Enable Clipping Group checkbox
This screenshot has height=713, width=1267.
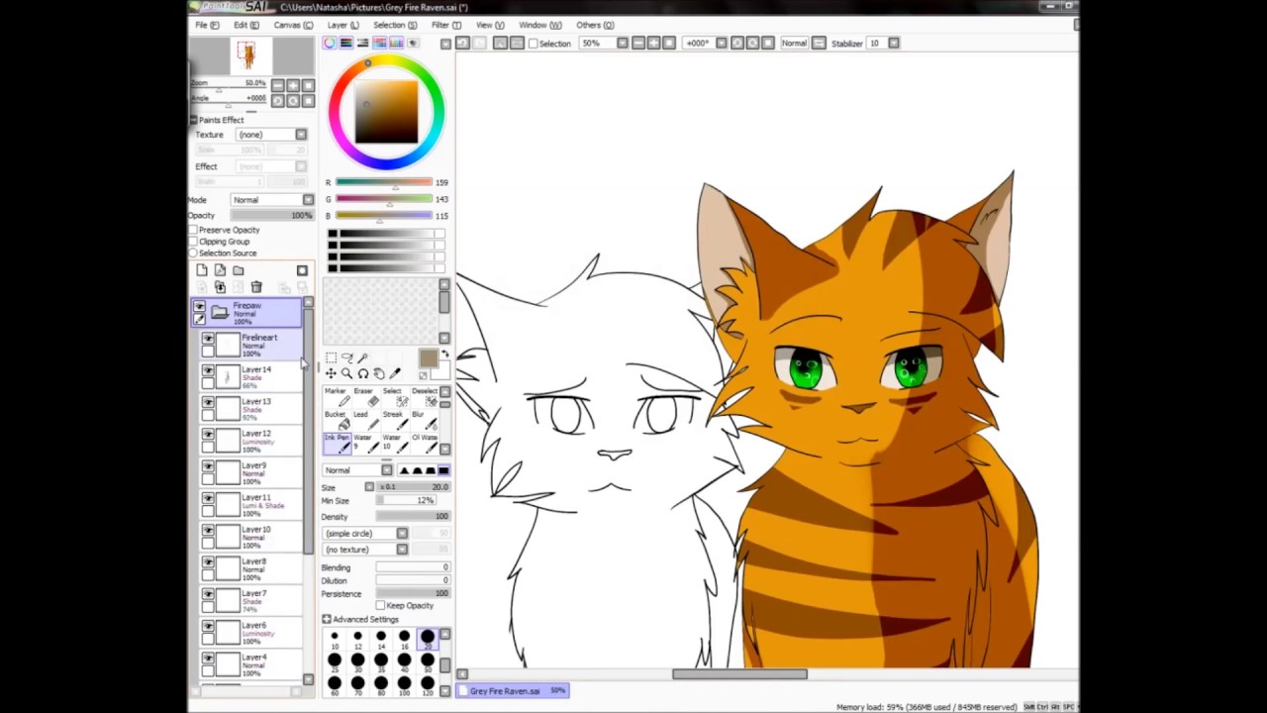tap(194, 242)
